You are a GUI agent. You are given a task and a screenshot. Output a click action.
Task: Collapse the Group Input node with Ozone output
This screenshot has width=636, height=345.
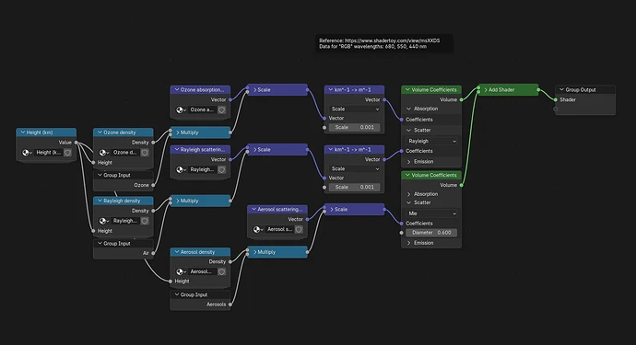pyautogui.click(x=100, y=175)
